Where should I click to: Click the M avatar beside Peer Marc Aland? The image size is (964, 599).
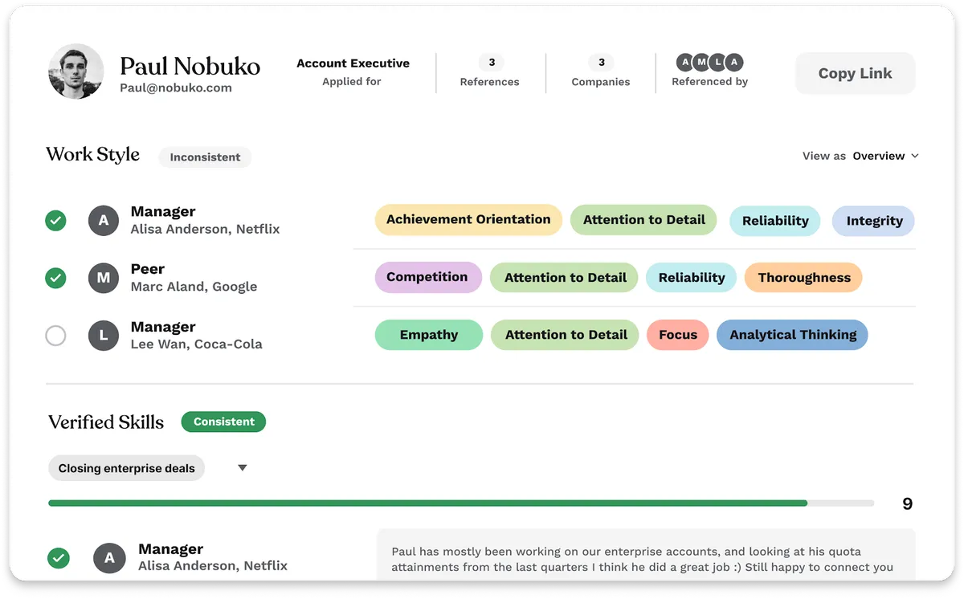103,278
